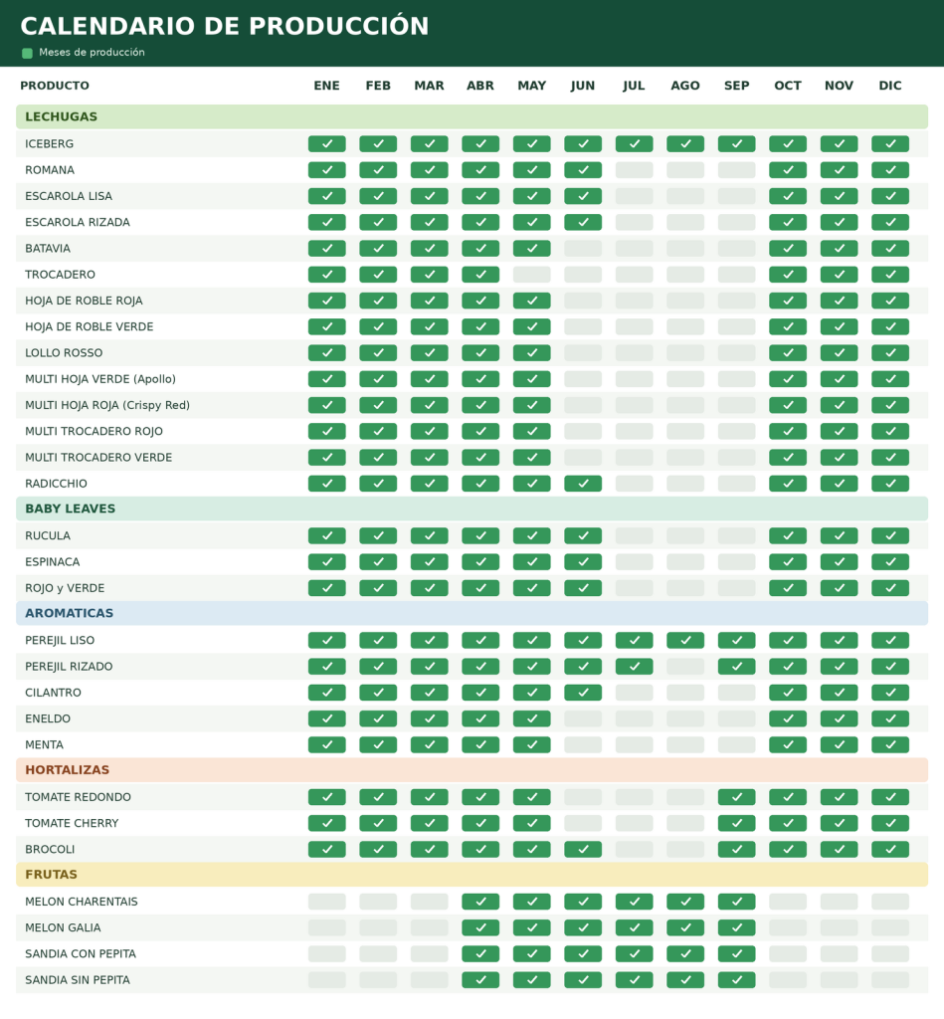Click the JUN column header
The width and height of the screenshot is (944, 1019).
coord(583,86)
